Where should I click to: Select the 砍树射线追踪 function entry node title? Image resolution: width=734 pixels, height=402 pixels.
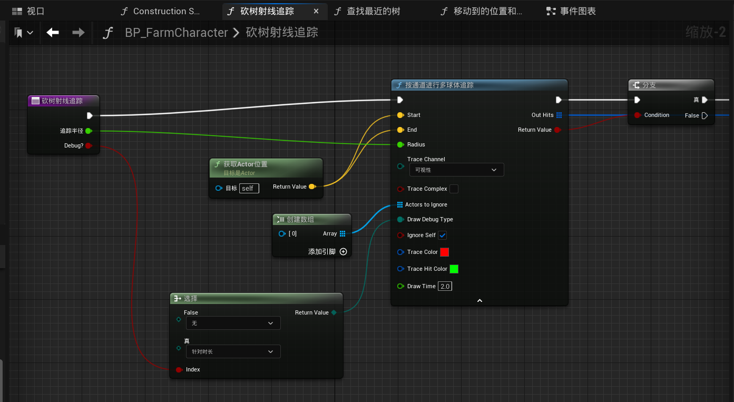(x=63, y=101)
